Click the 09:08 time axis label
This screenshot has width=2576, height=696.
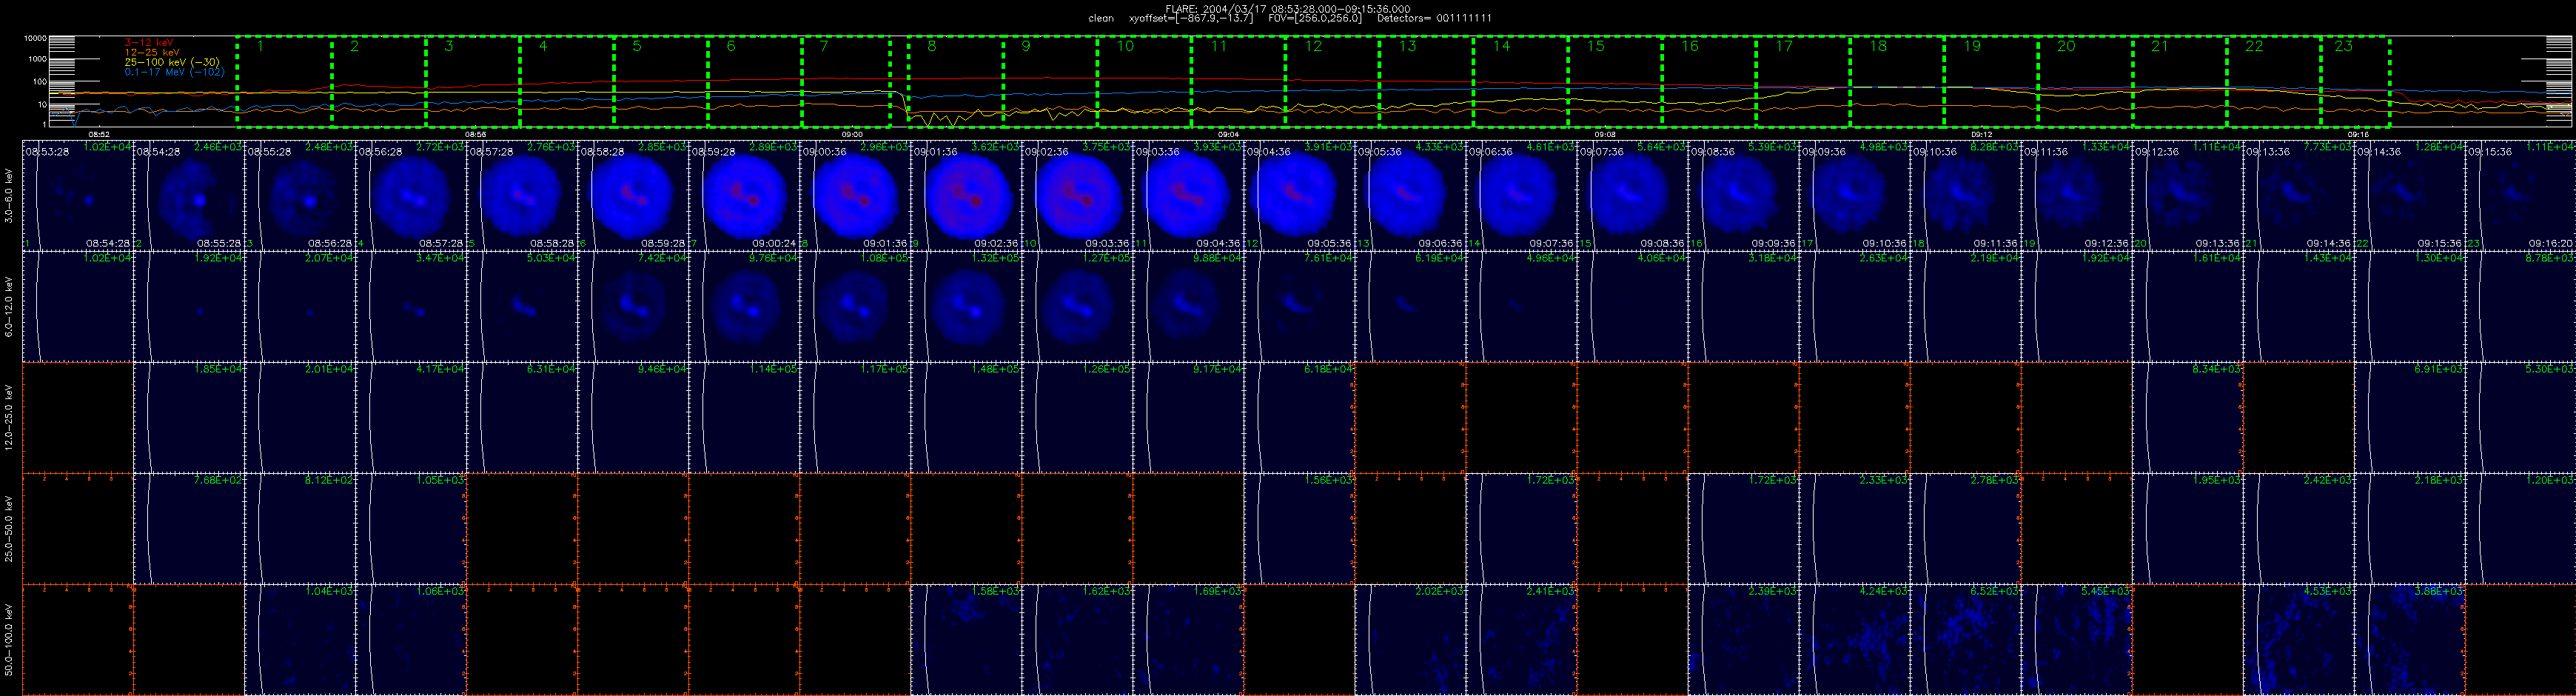tap(1605, 134)
